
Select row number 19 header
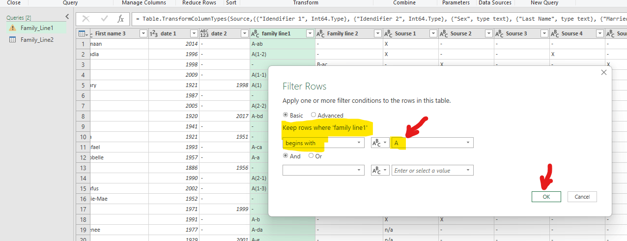pos(83,230)
